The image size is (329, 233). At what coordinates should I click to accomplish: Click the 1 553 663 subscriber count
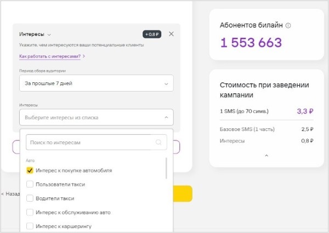(x=251, y=43)
